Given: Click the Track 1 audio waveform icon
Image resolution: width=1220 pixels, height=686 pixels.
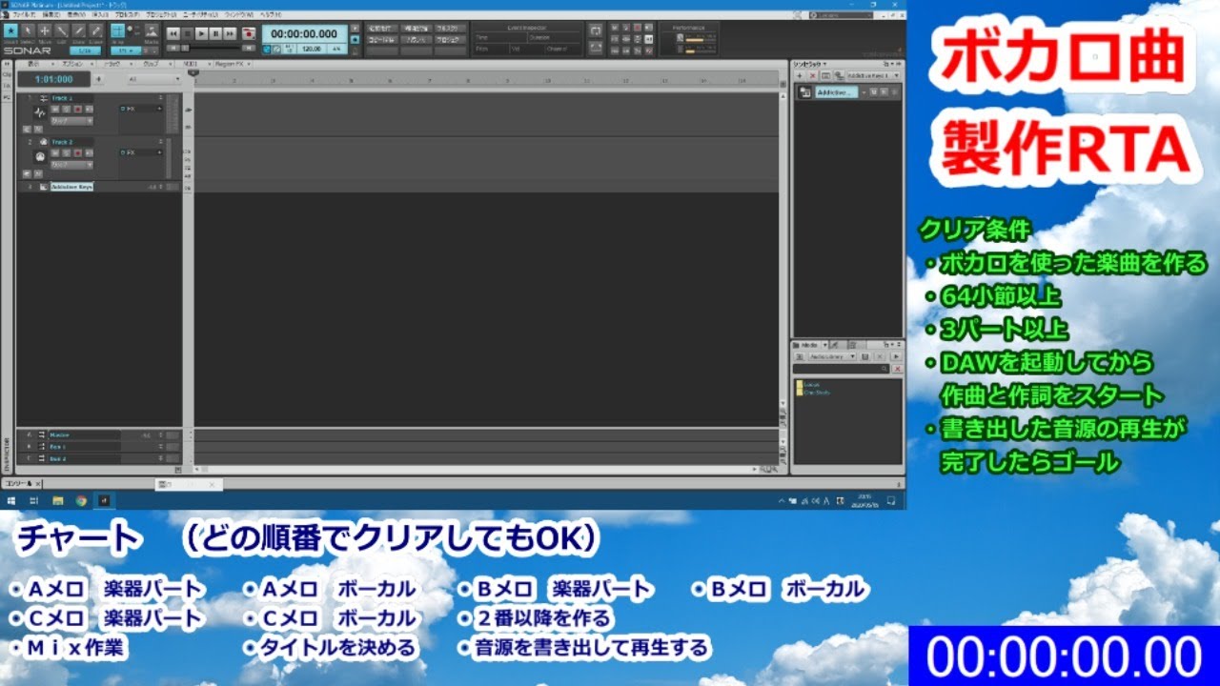Looking at the screenshot, I should [x=40, y=112].
